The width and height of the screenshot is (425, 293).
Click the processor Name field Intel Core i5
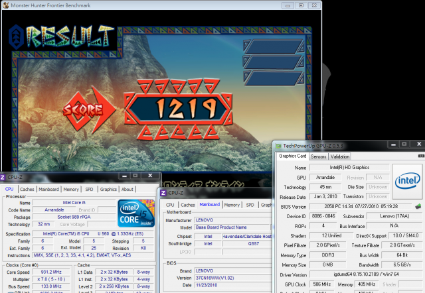click(x=74, y=203)
